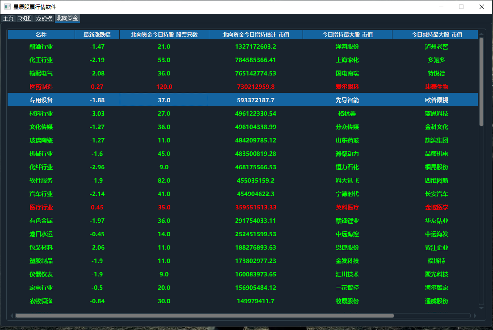Click the horizontal scrollbar left arrow
Image resolution: width=493 pixels, height=330 pixels.
point(12,316)
